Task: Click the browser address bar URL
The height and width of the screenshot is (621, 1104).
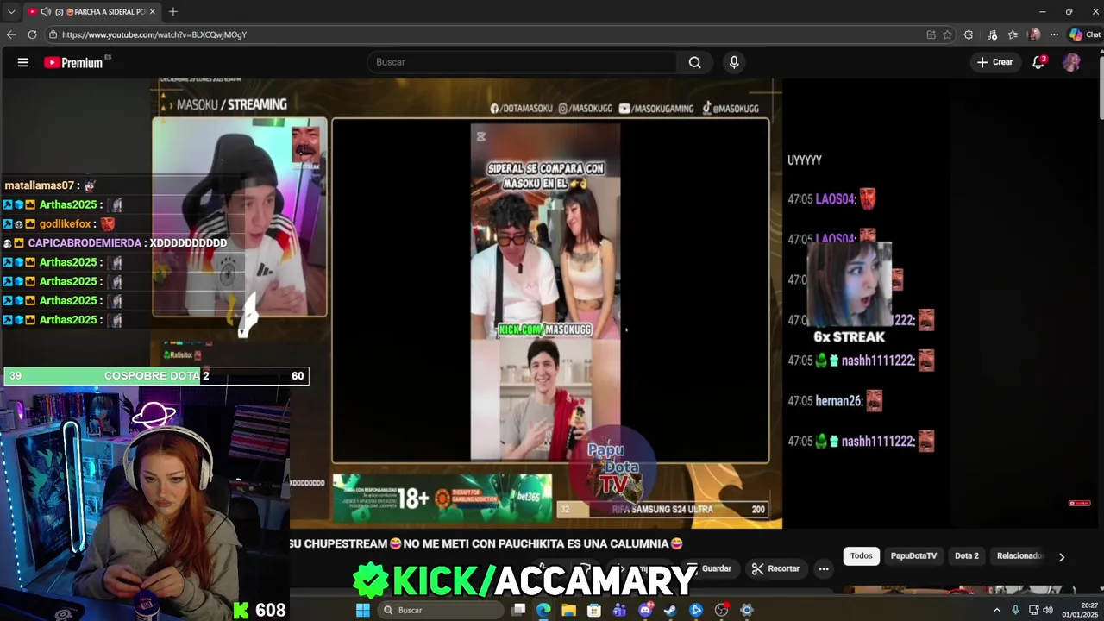Action: tap(154, 34)
